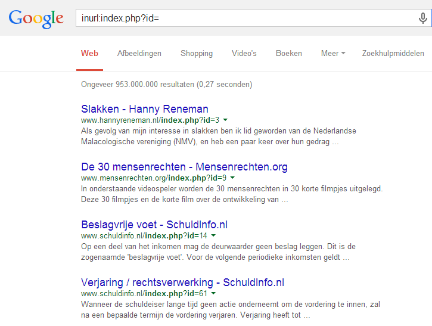Image resolution: width=432 pixels, height=326 pixels.
Task: Click URL www.schuldinfo.nl/index.php?id=61
Action: click(x=144, y=294)
